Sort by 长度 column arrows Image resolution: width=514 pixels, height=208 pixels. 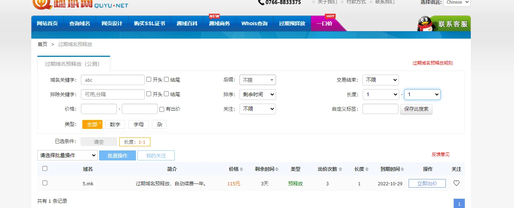point(367,169)
